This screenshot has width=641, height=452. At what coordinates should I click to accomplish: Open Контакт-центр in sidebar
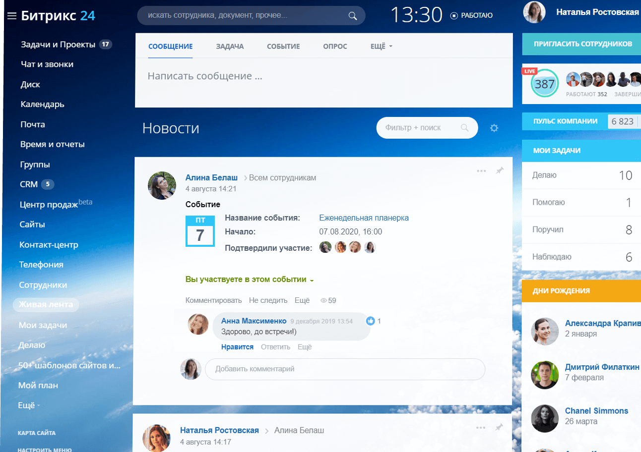tap(49, 245)
